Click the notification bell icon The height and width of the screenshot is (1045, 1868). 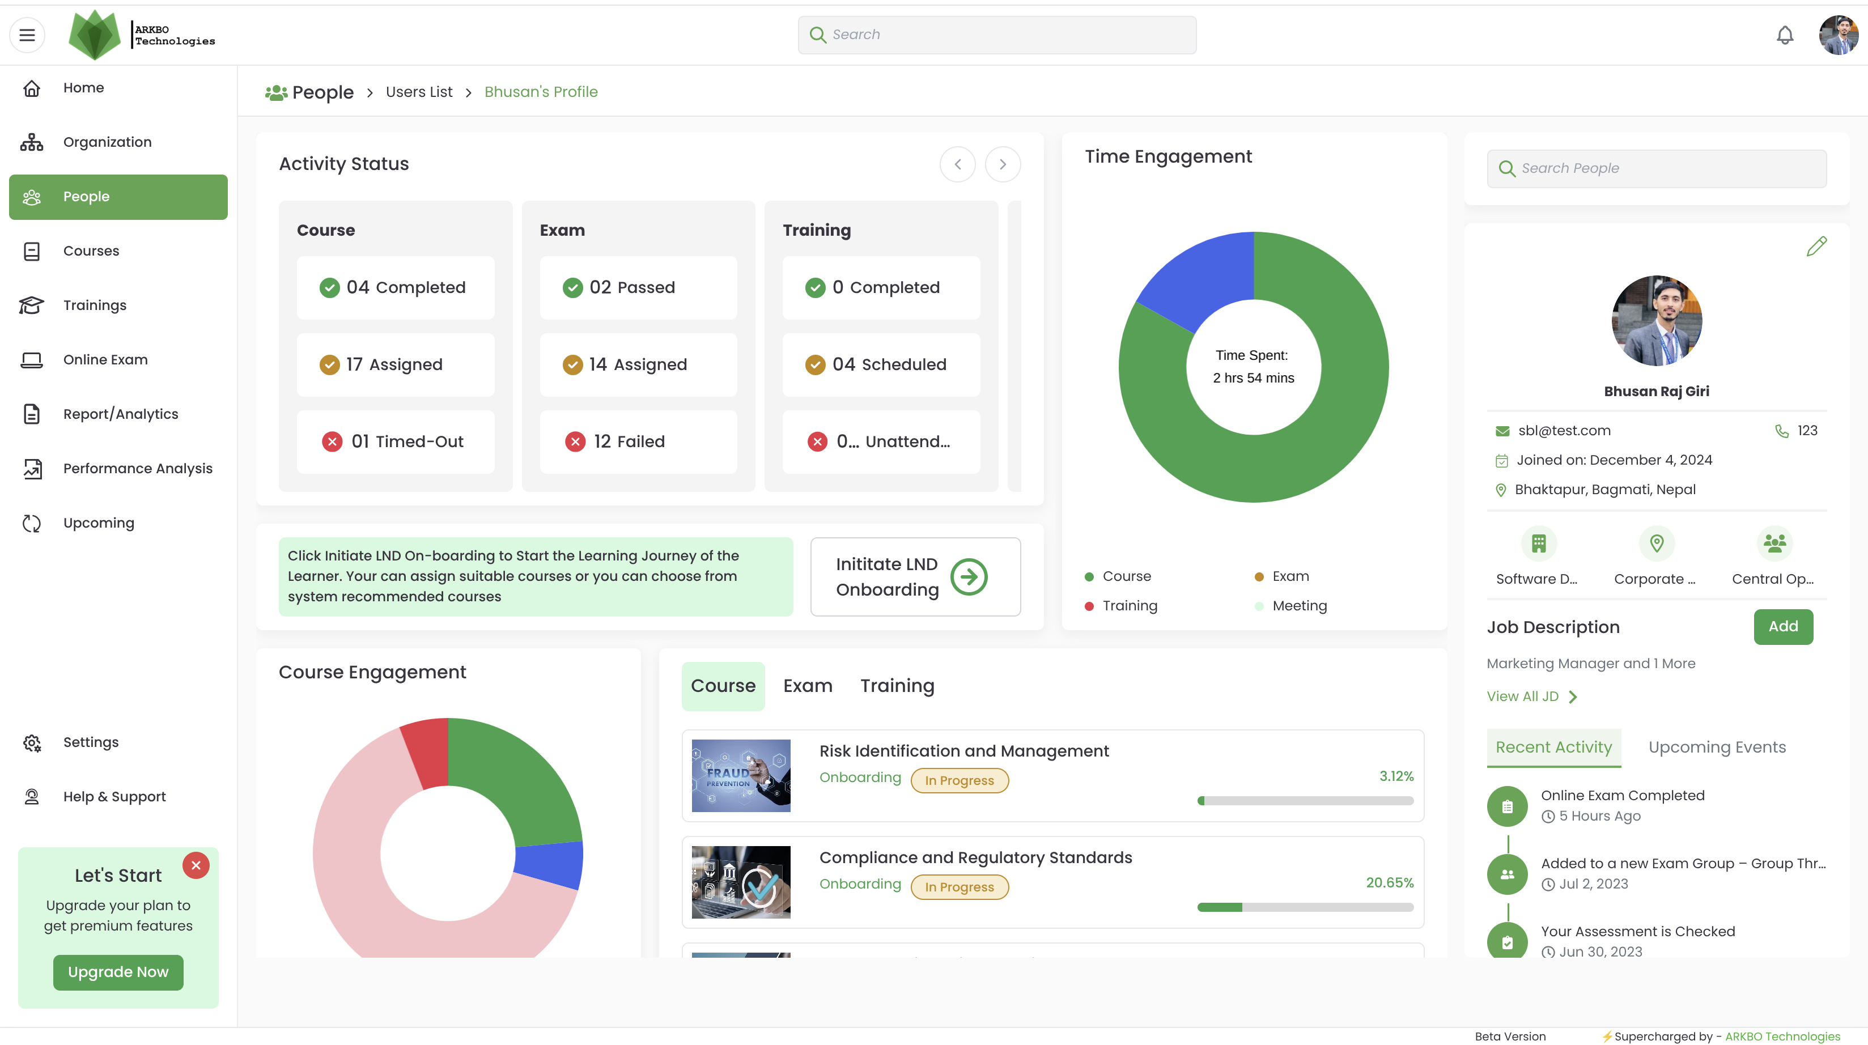(x=1785, y=35)
